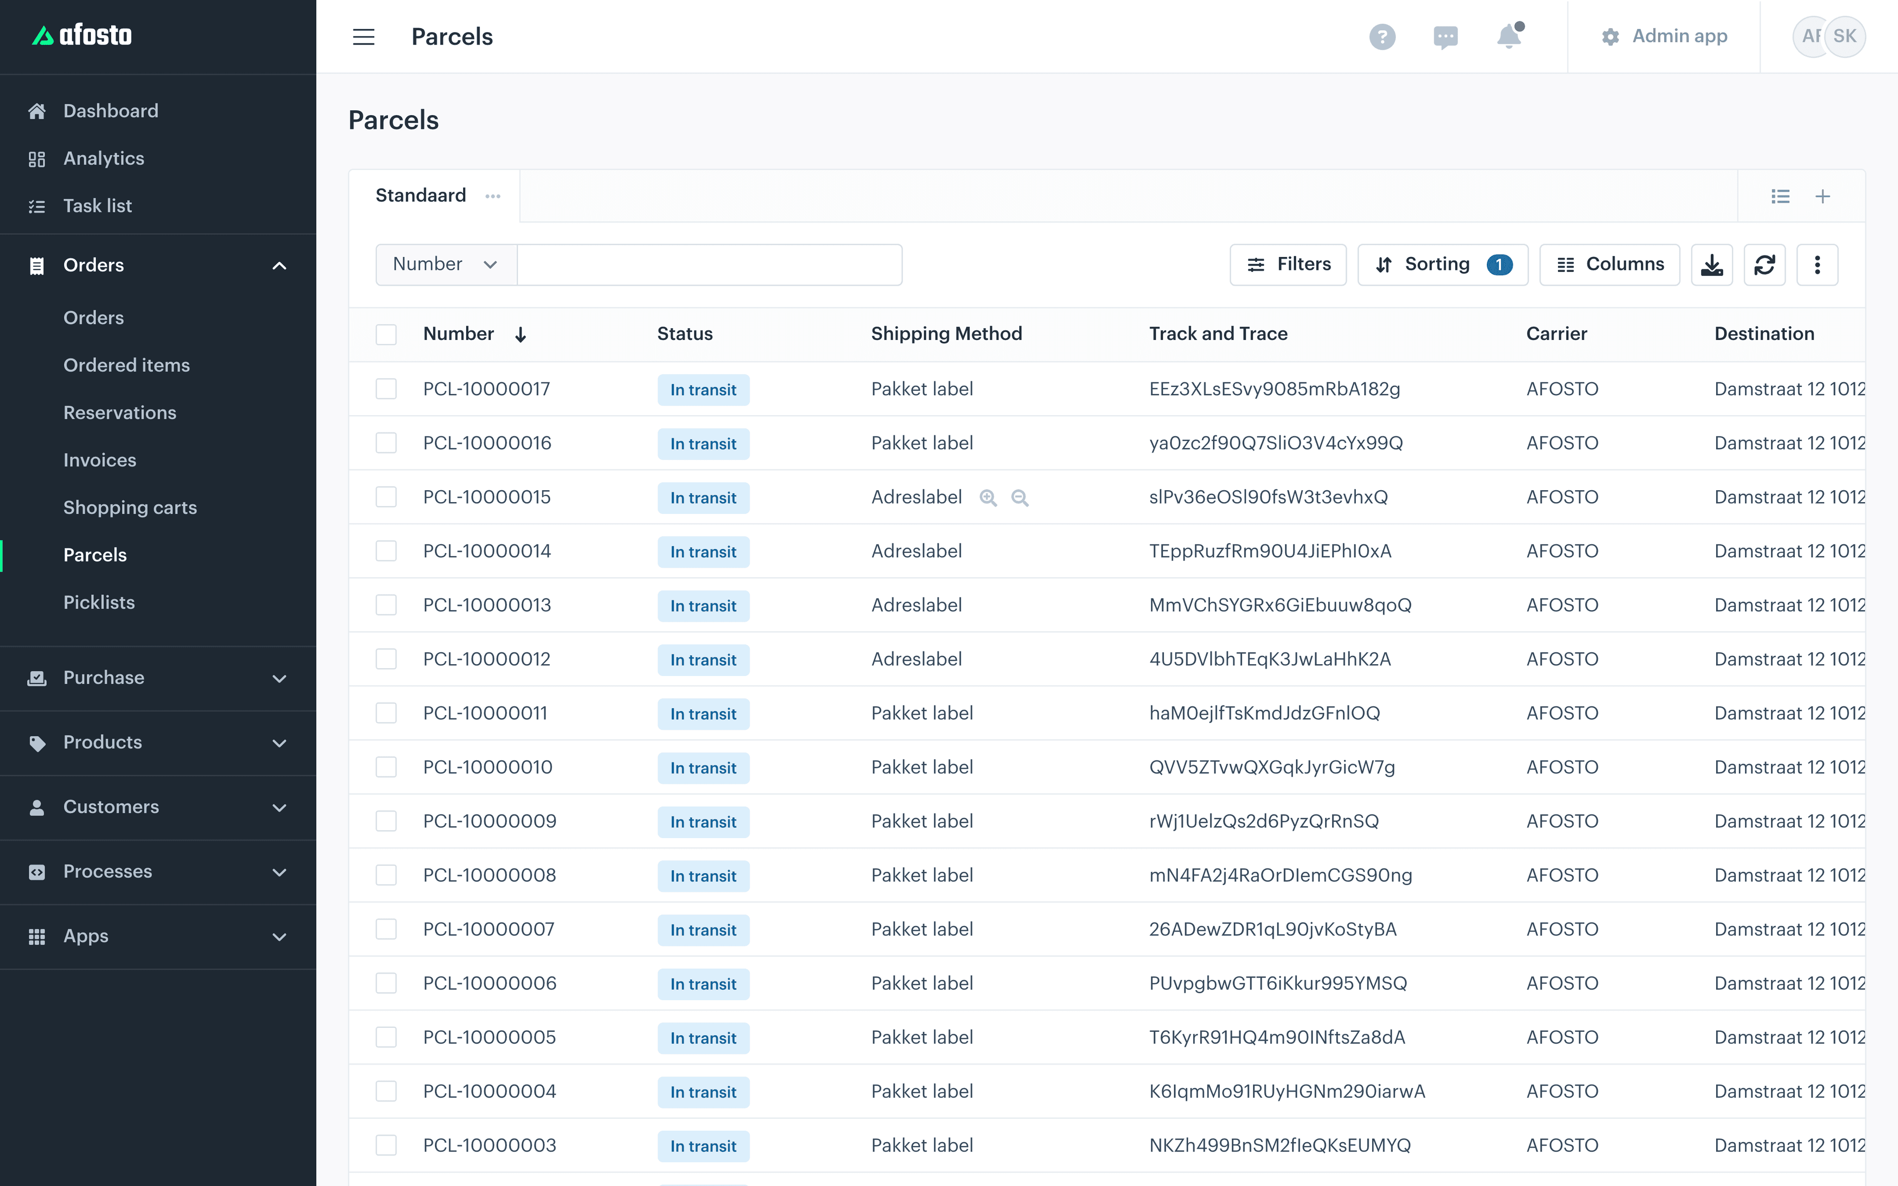Add a new view with plus icon
Image resolution: width=1898 pixels, height=1186 pixels.
(1823, 196)
